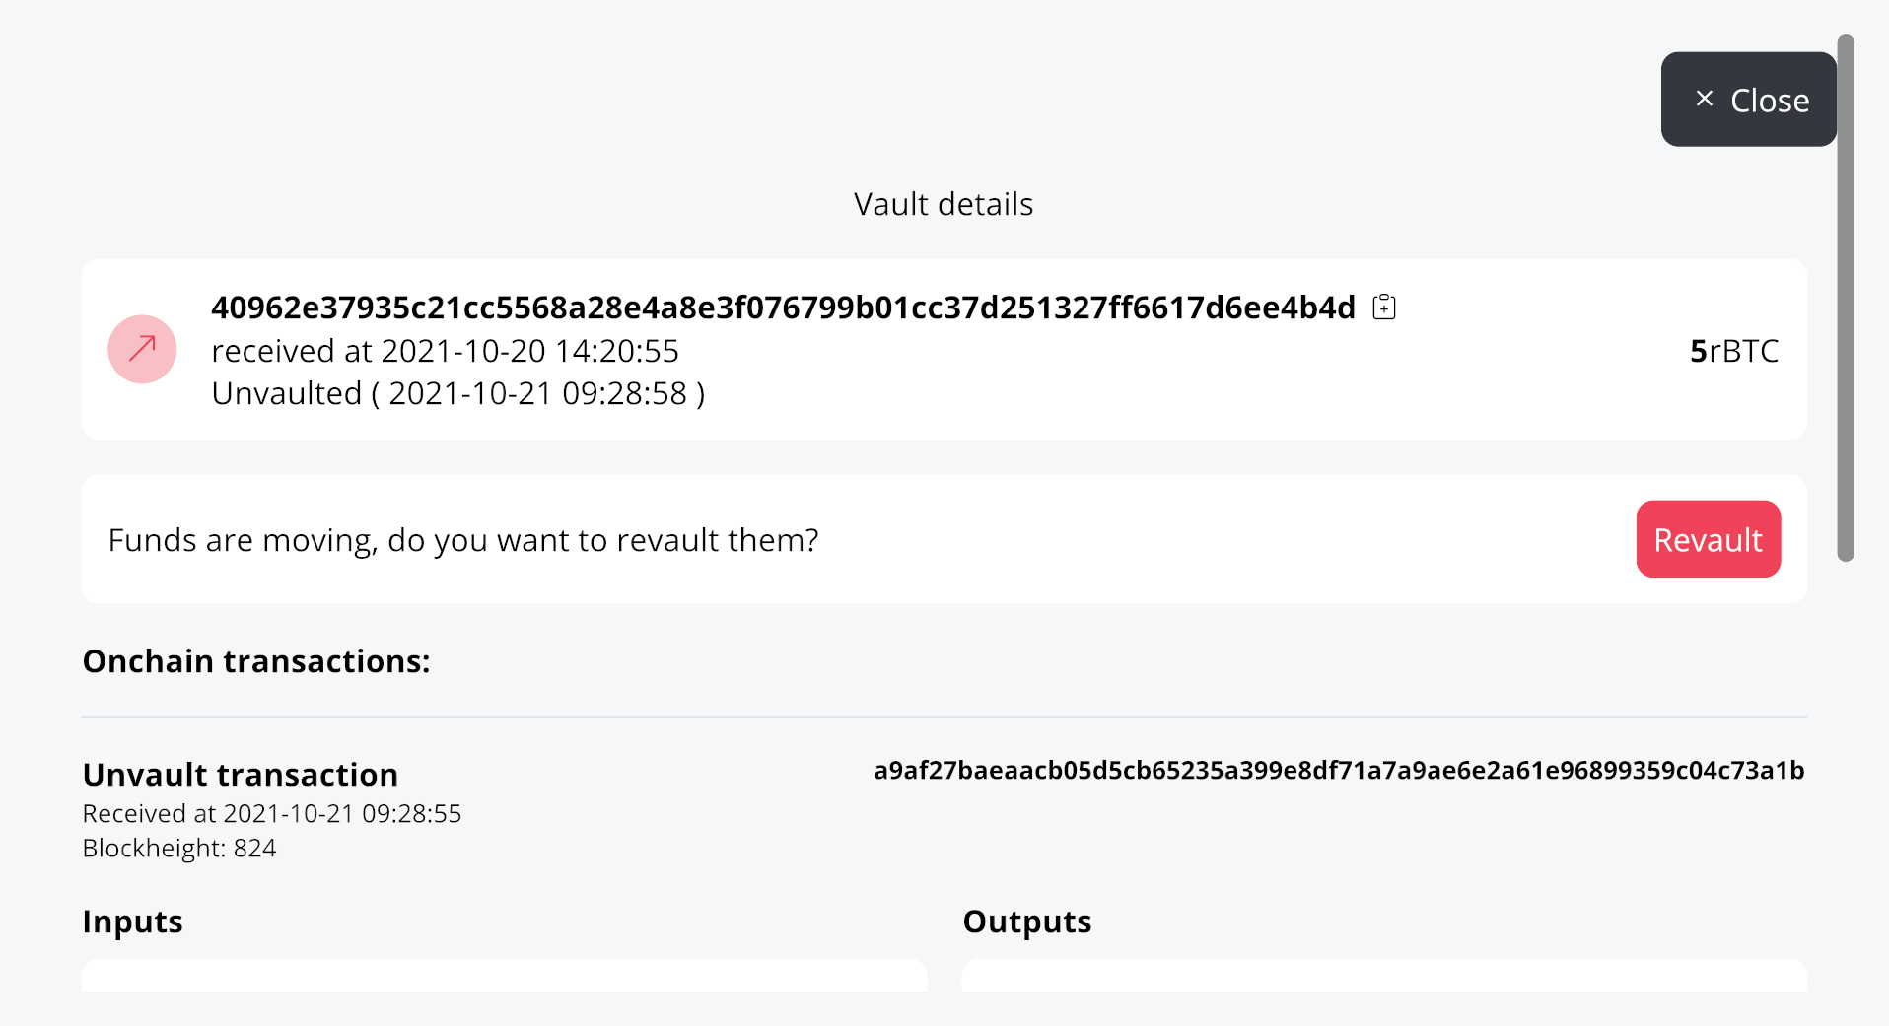Click the × icon inside the Close button
Viewport: 1889px width, 1026px height.
pyautogui.click(x=1703, y=99)
